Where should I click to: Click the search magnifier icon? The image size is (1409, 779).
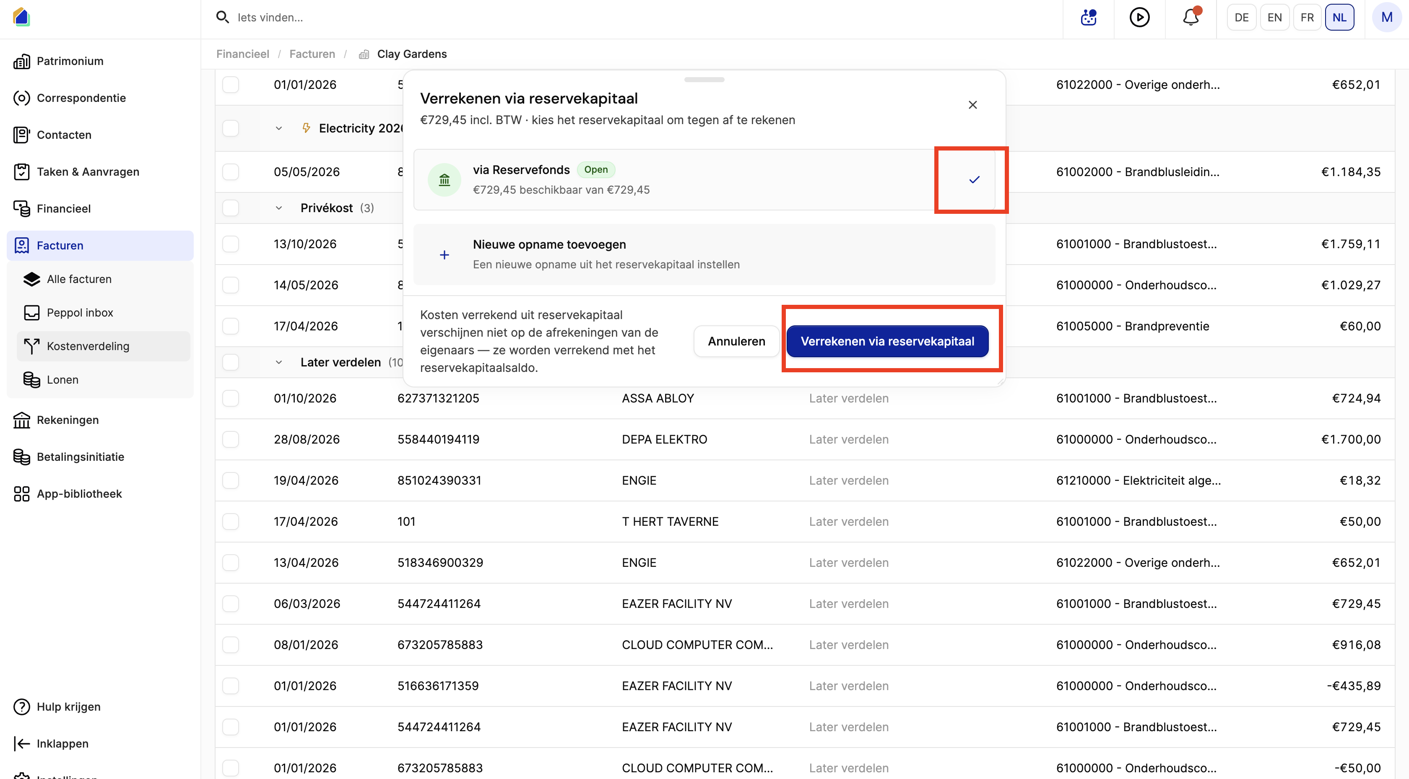pyautogui.click(x=222, y=17)
